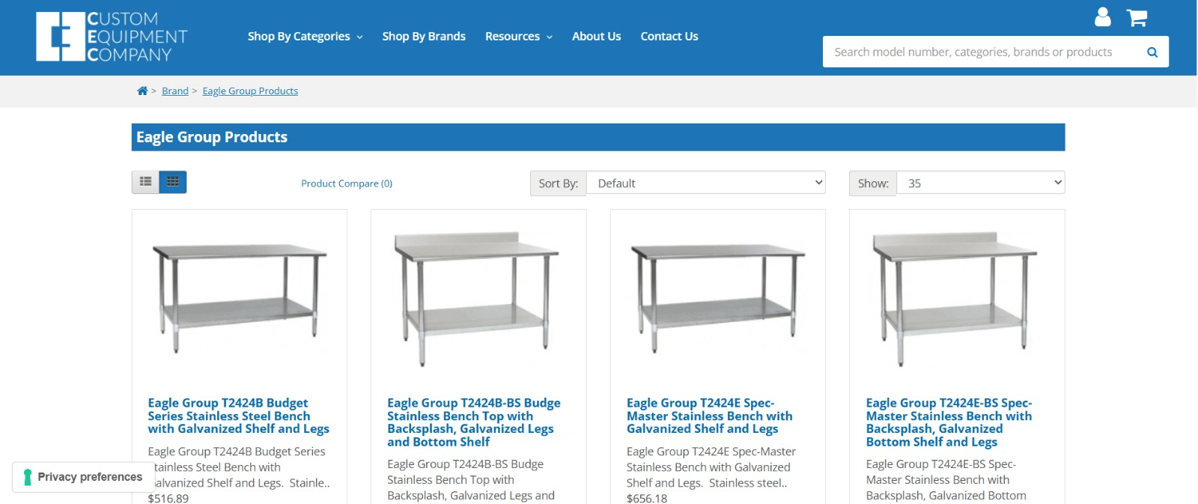The height and width of the screenshot is (504, 1198).
Task: Expand Shop By Categories menu
Action: [x=305, y=37]
